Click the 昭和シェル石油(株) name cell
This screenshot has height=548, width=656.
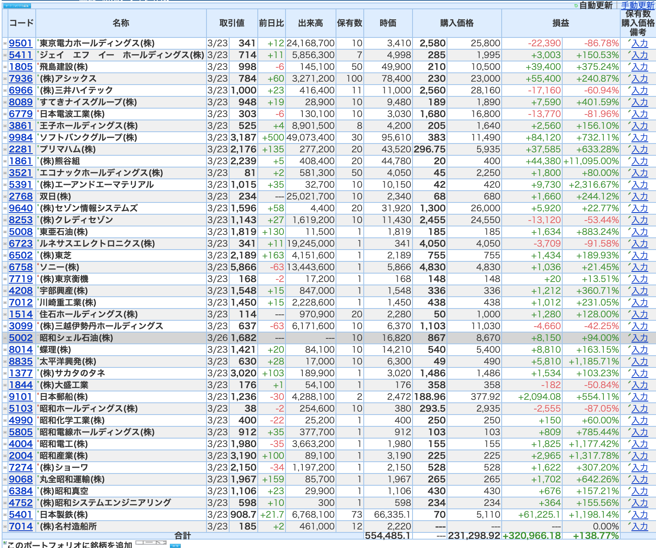pos(121,338)
